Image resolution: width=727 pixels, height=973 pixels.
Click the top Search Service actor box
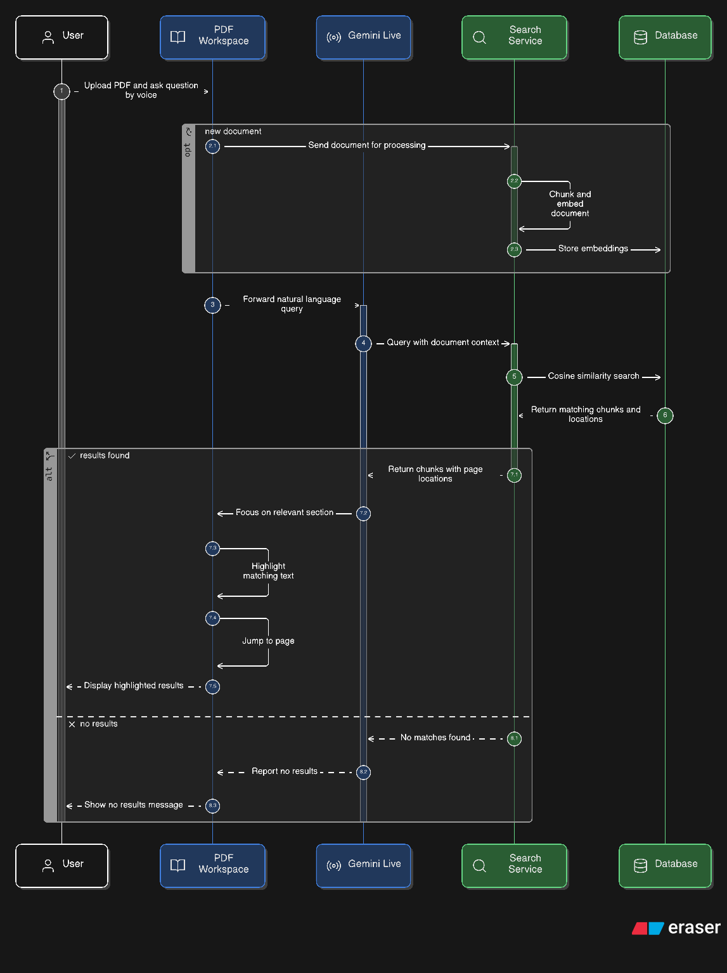pos(514,37)
